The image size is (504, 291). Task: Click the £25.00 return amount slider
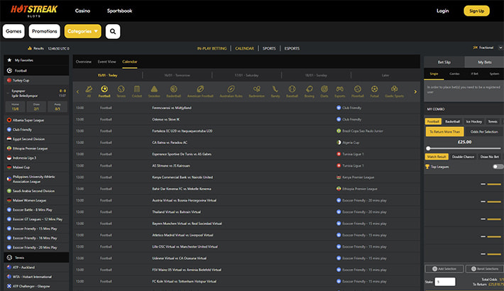coord(428,148)
